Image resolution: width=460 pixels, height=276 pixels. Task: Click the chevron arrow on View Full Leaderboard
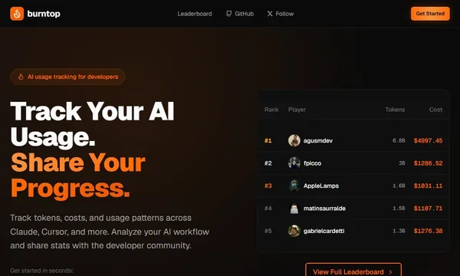[x=391, y=272]
